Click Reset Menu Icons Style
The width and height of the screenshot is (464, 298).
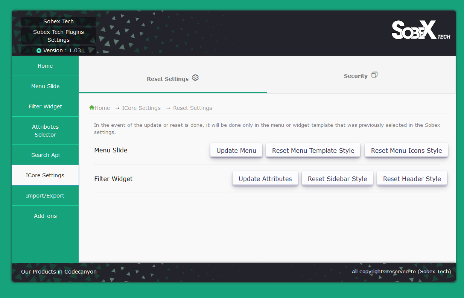406,151
